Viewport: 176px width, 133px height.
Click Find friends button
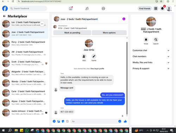point(145,8)
